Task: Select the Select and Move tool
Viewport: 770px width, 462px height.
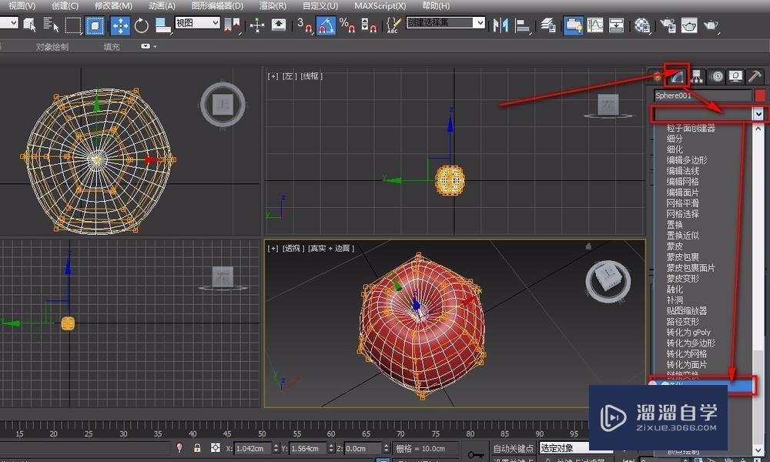Action: 120,25
